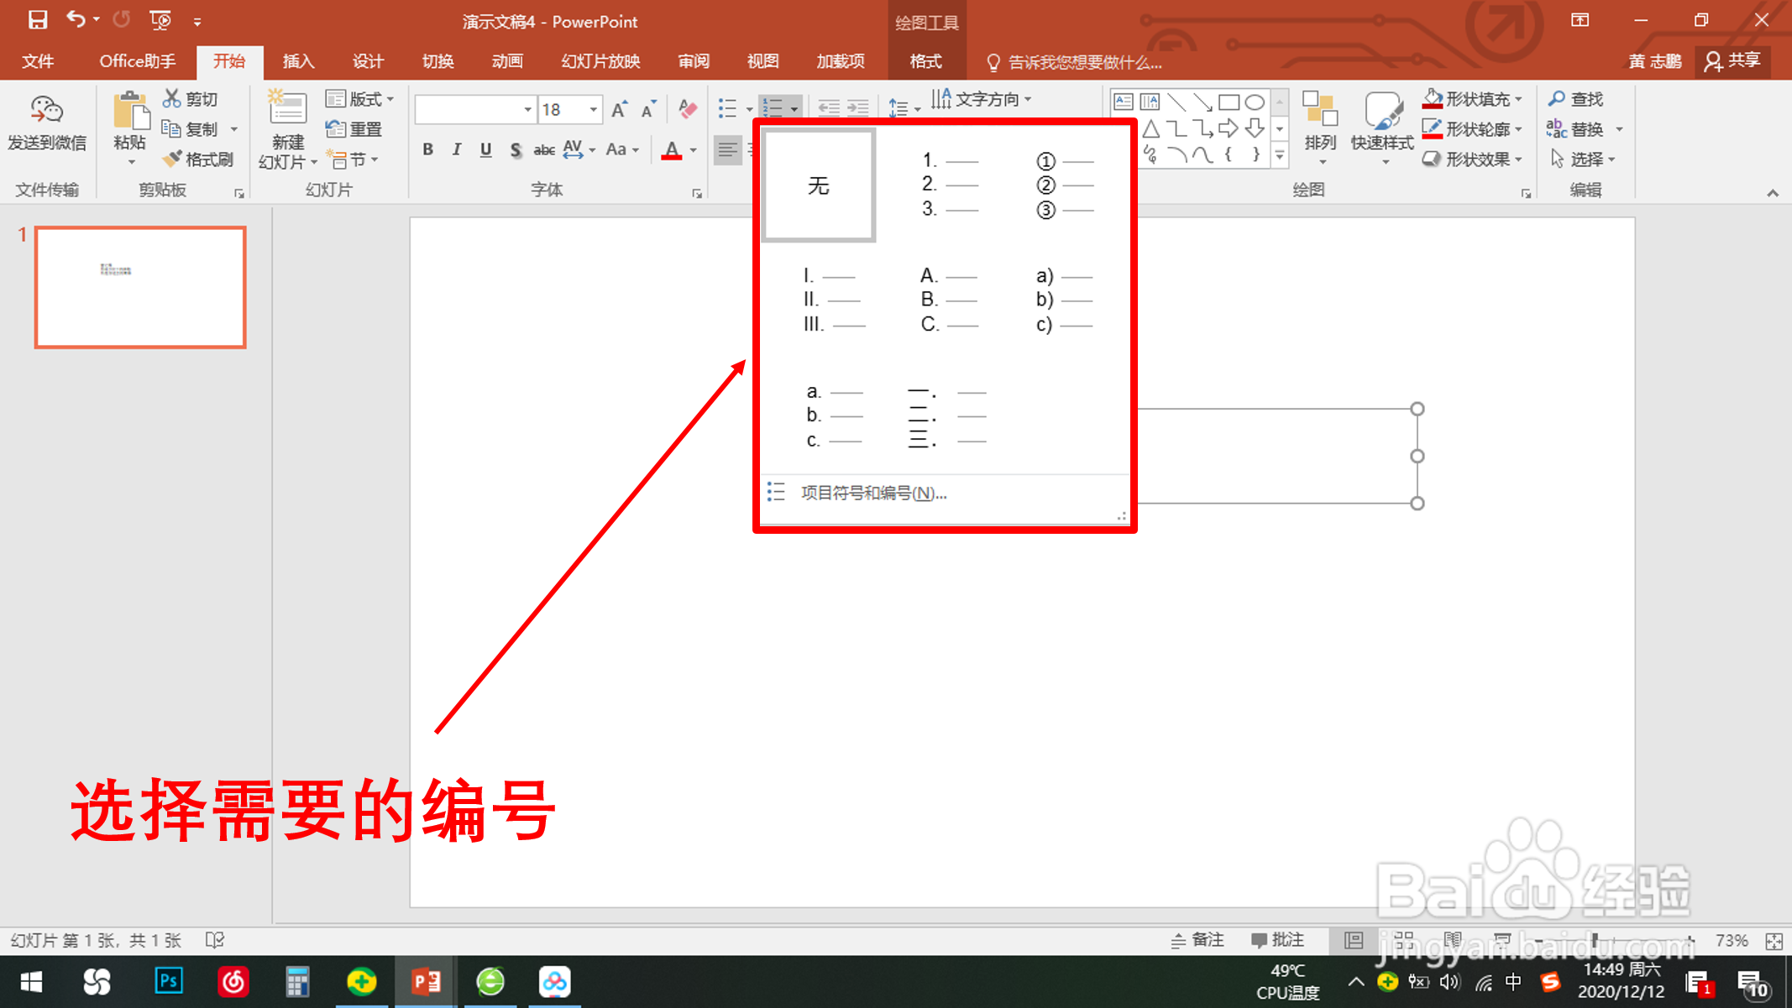
Task: Click the Cut (剪切) scissors button
Action: click(x=191, y=99)
